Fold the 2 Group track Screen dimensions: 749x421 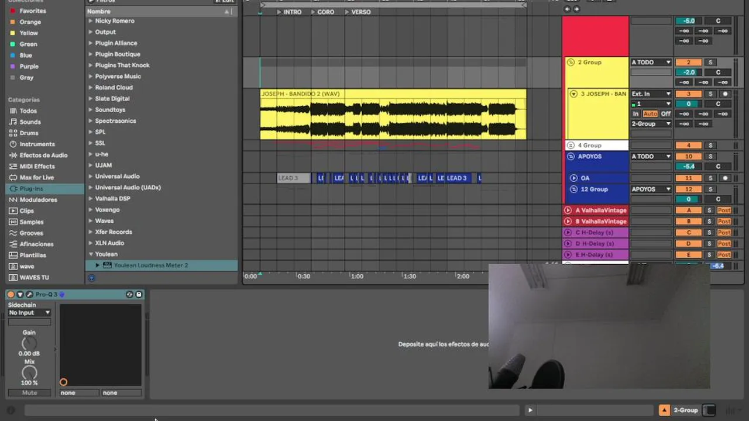pos(571,63)
